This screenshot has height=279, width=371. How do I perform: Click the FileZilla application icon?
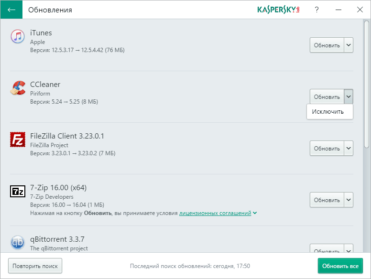(18, 139)
